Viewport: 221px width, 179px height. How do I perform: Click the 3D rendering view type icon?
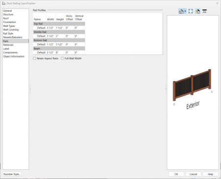coord(181,11)
